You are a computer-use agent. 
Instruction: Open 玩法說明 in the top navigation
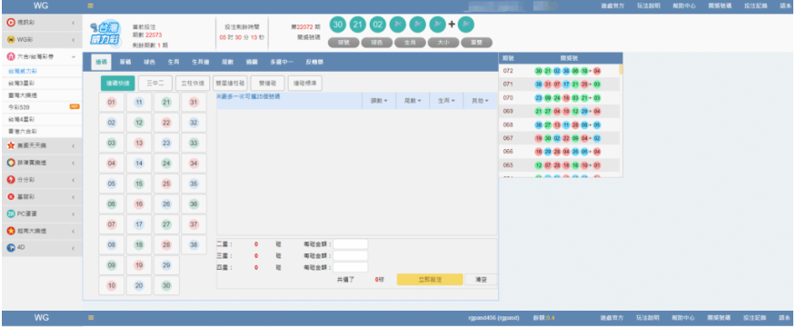(648, 5)
